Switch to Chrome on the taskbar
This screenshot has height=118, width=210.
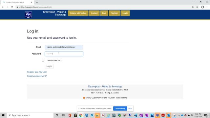click(x=81, y=115)
